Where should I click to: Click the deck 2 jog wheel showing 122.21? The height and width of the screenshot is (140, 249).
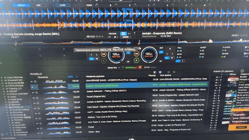point(149,55)
